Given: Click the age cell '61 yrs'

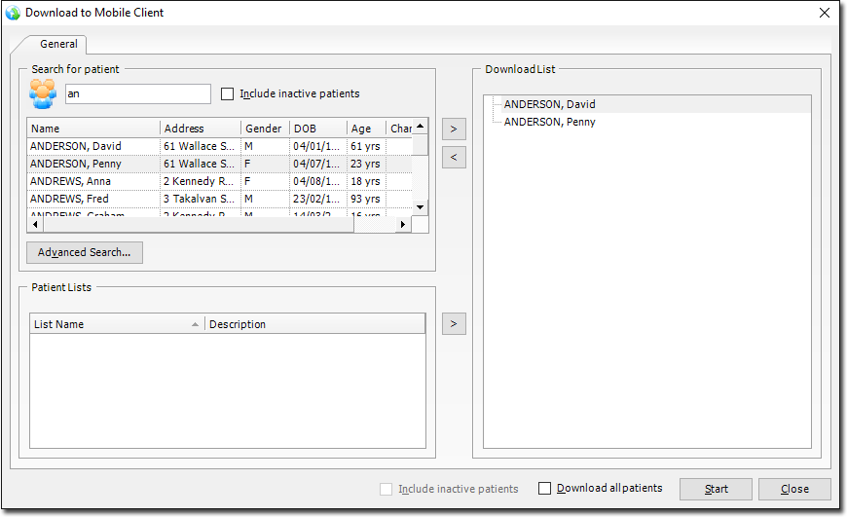Looking at the screenshot, I should (365, 146).
